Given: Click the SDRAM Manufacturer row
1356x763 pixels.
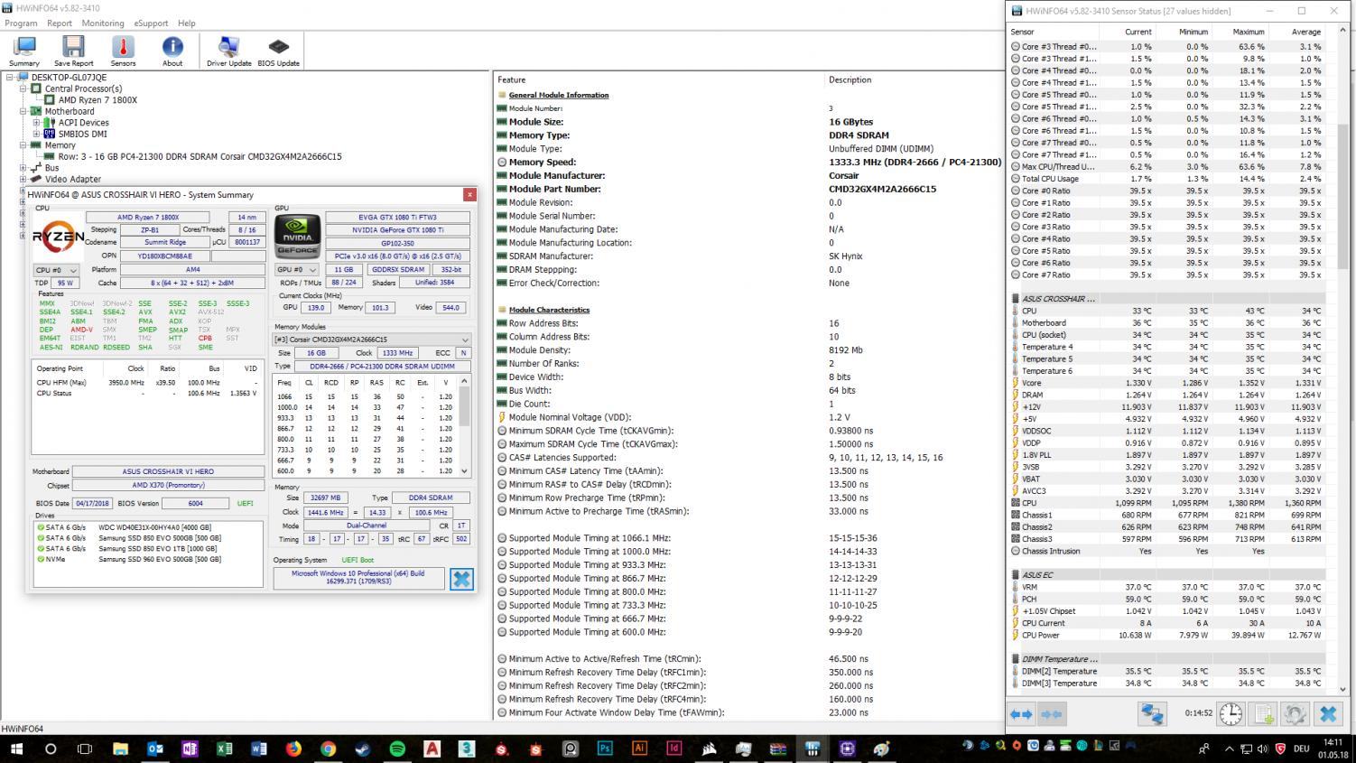Looking at the screenshot, I should pos(748,256).
